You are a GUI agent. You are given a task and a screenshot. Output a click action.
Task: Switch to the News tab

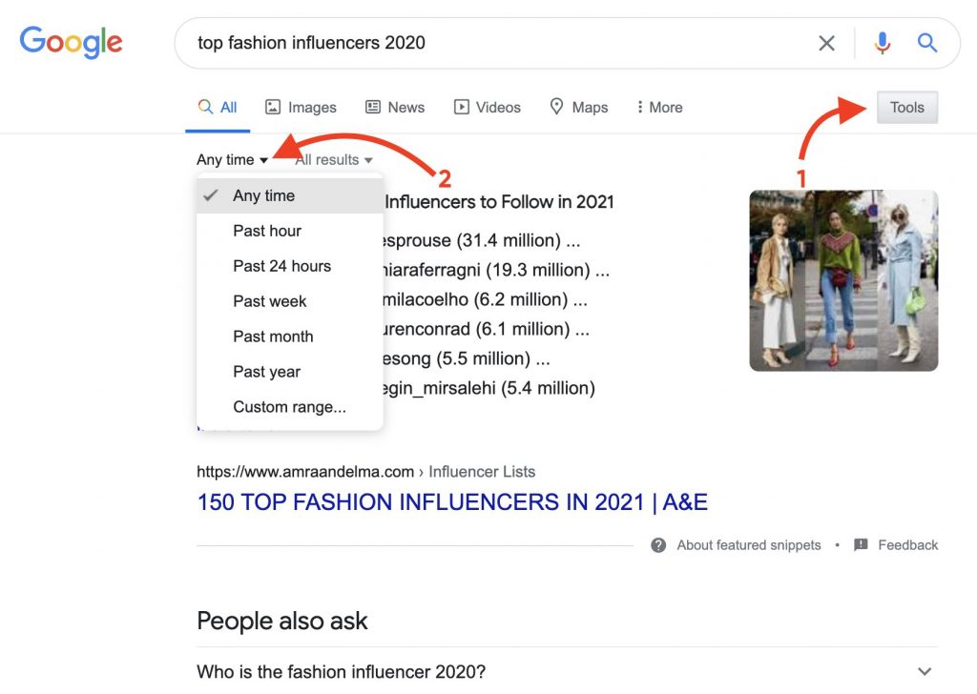click(x=395, y=108)
